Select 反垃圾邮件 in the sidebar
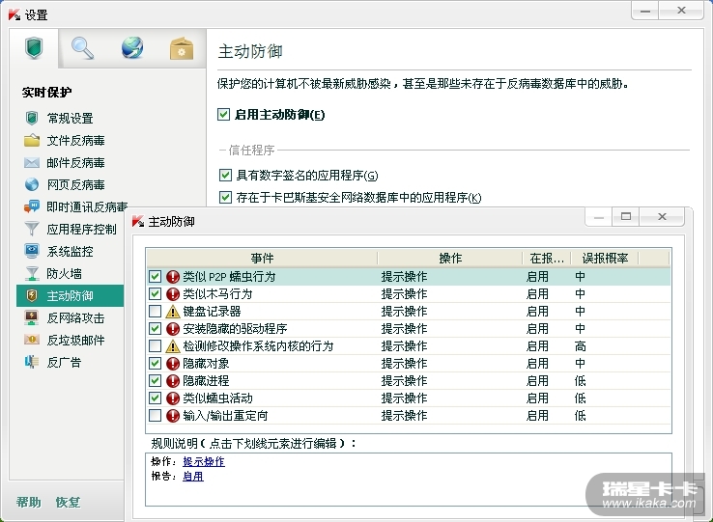The height and width of the screenshot is (522, 713). tap(75, 340)
